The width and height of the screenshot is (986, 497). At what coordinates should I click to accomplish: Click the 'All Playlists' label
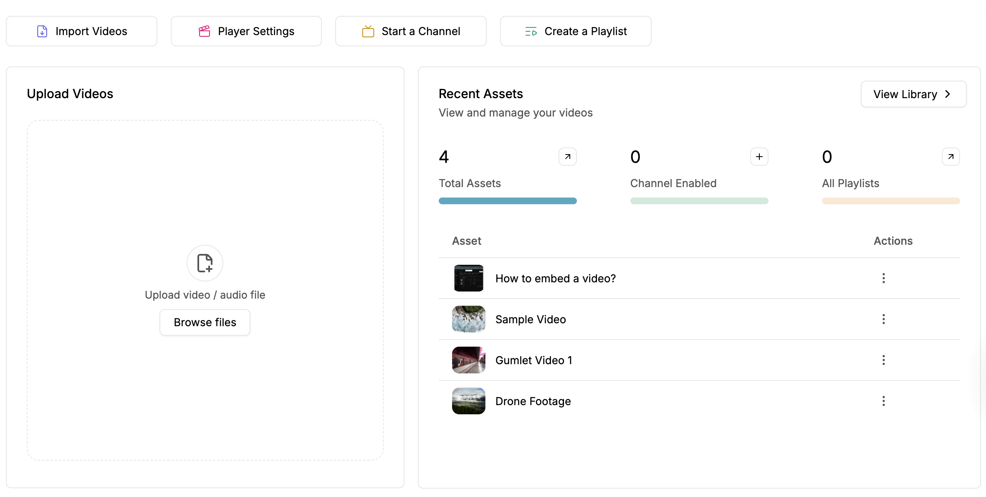pos(850,183)
